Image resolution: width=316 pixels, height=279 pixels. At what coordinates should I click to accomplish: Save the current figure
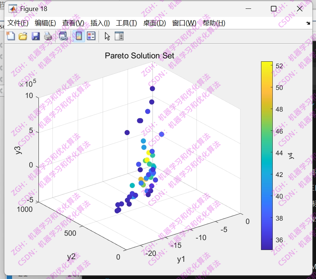click(36, 36)
